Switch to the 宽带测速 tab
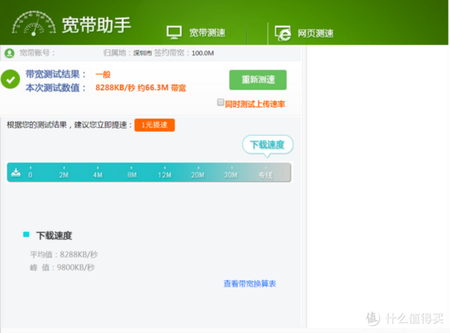The height and width of the screenshot is (333, 450). pos(196,33)
